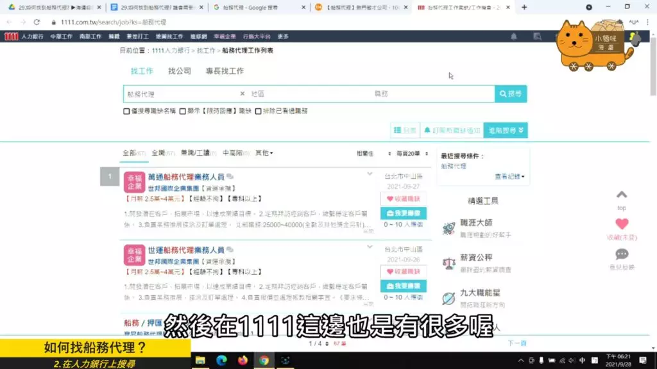The image size is (657, 369).
Task: Select the 全職 results filter tab
Action: coord(163,153)
